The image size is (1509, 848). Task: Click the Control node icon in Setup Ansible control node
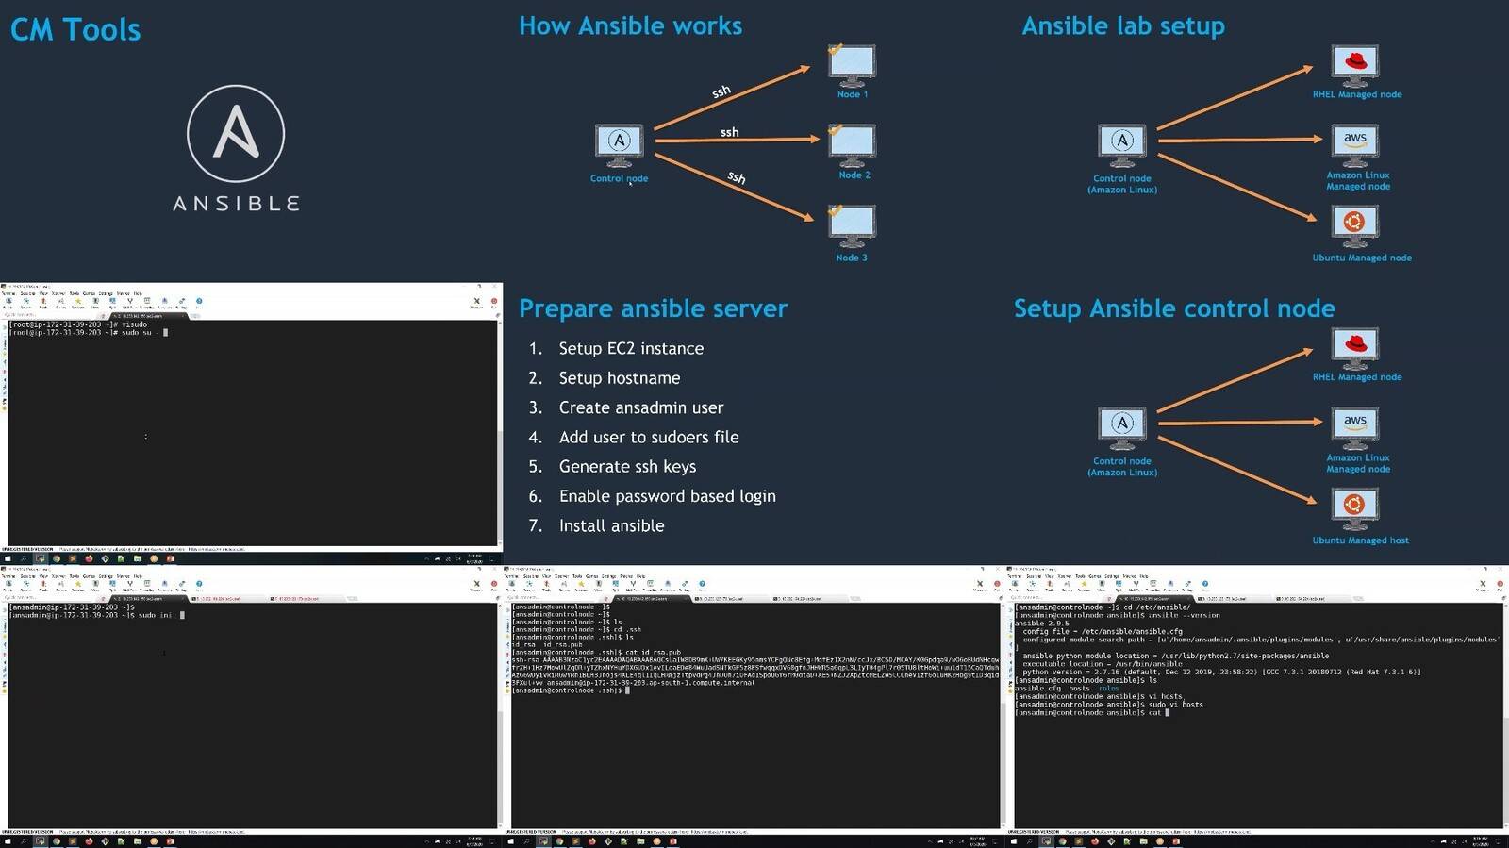pos(1122,427)
